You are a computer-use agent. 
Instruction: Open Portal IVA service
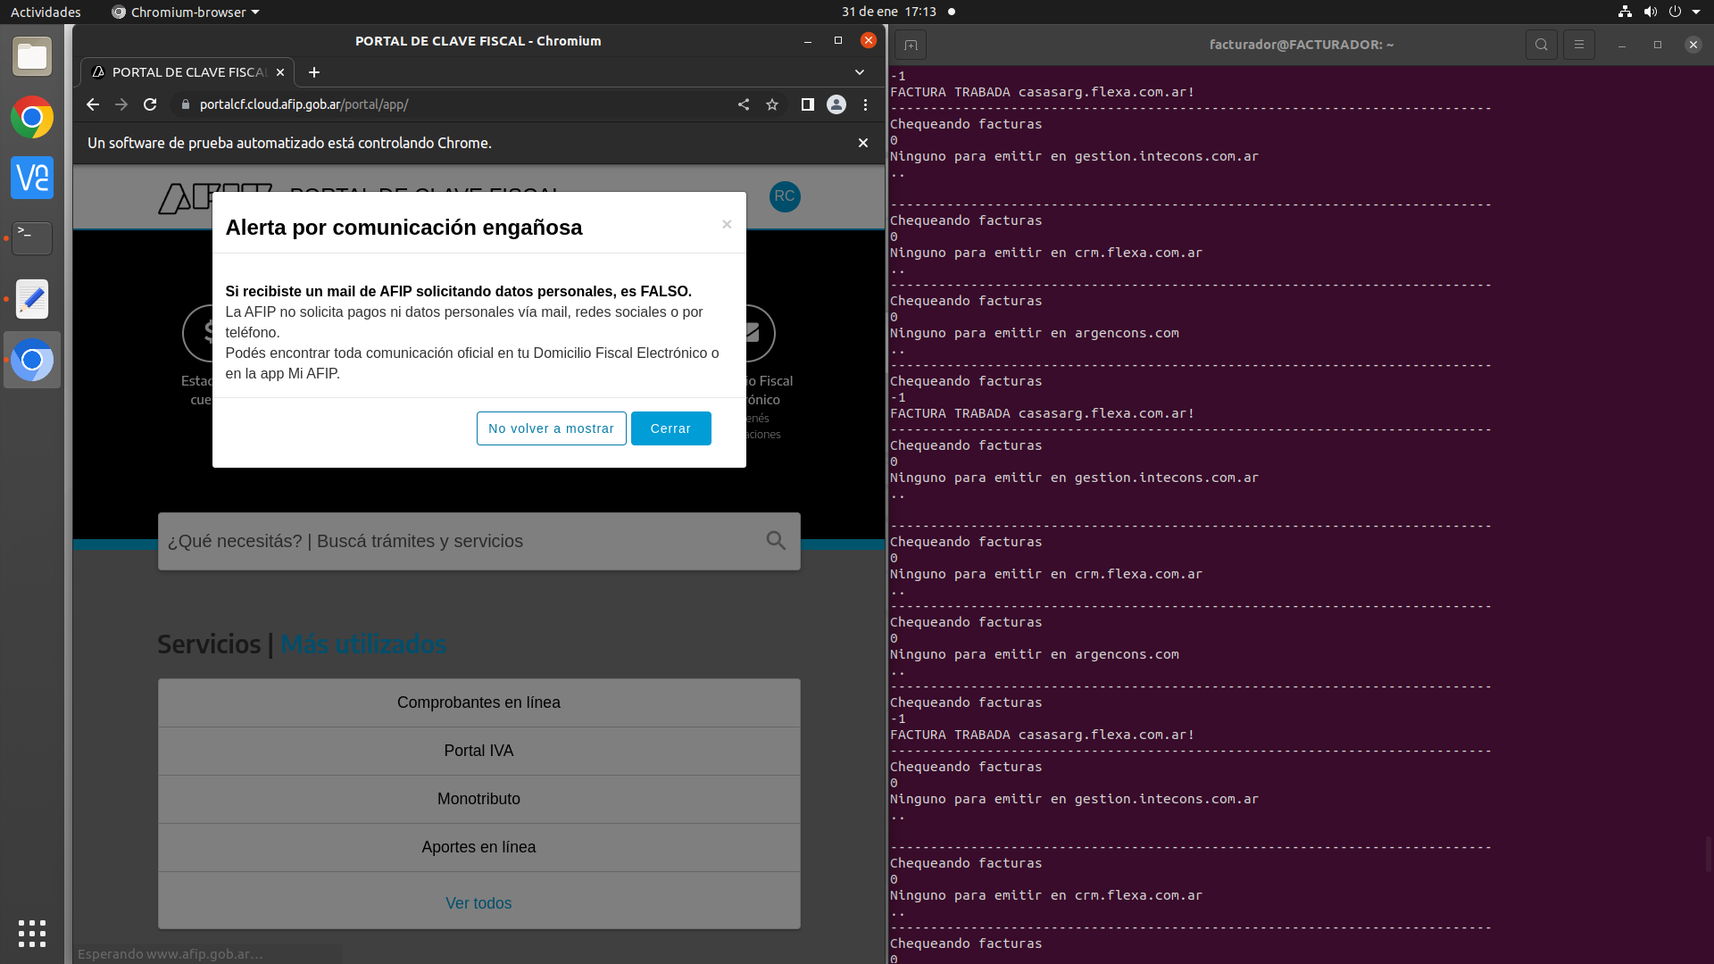[479, 751]
